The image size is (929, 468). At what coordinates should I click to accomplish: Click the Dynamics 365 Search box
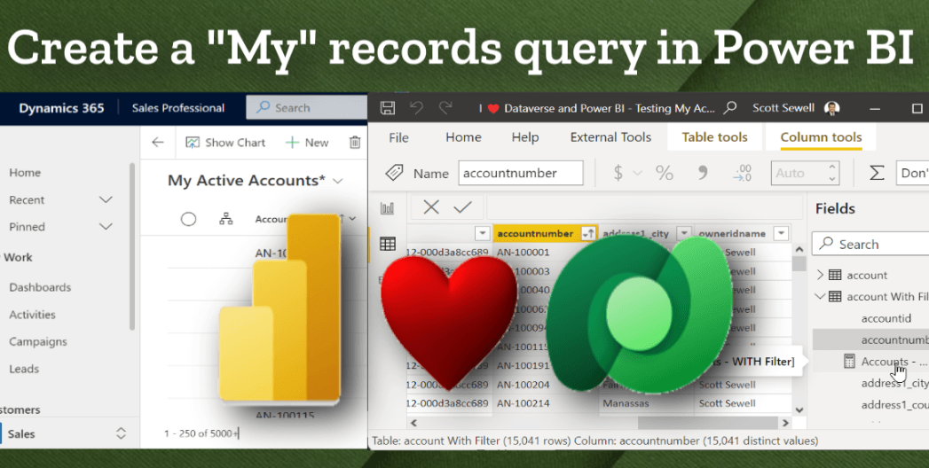tap(306, 107)
